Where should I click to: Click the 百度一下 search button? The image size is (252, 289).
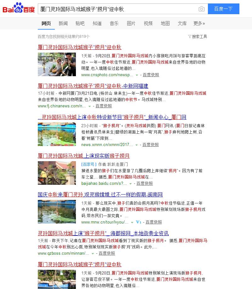point(223,9)
